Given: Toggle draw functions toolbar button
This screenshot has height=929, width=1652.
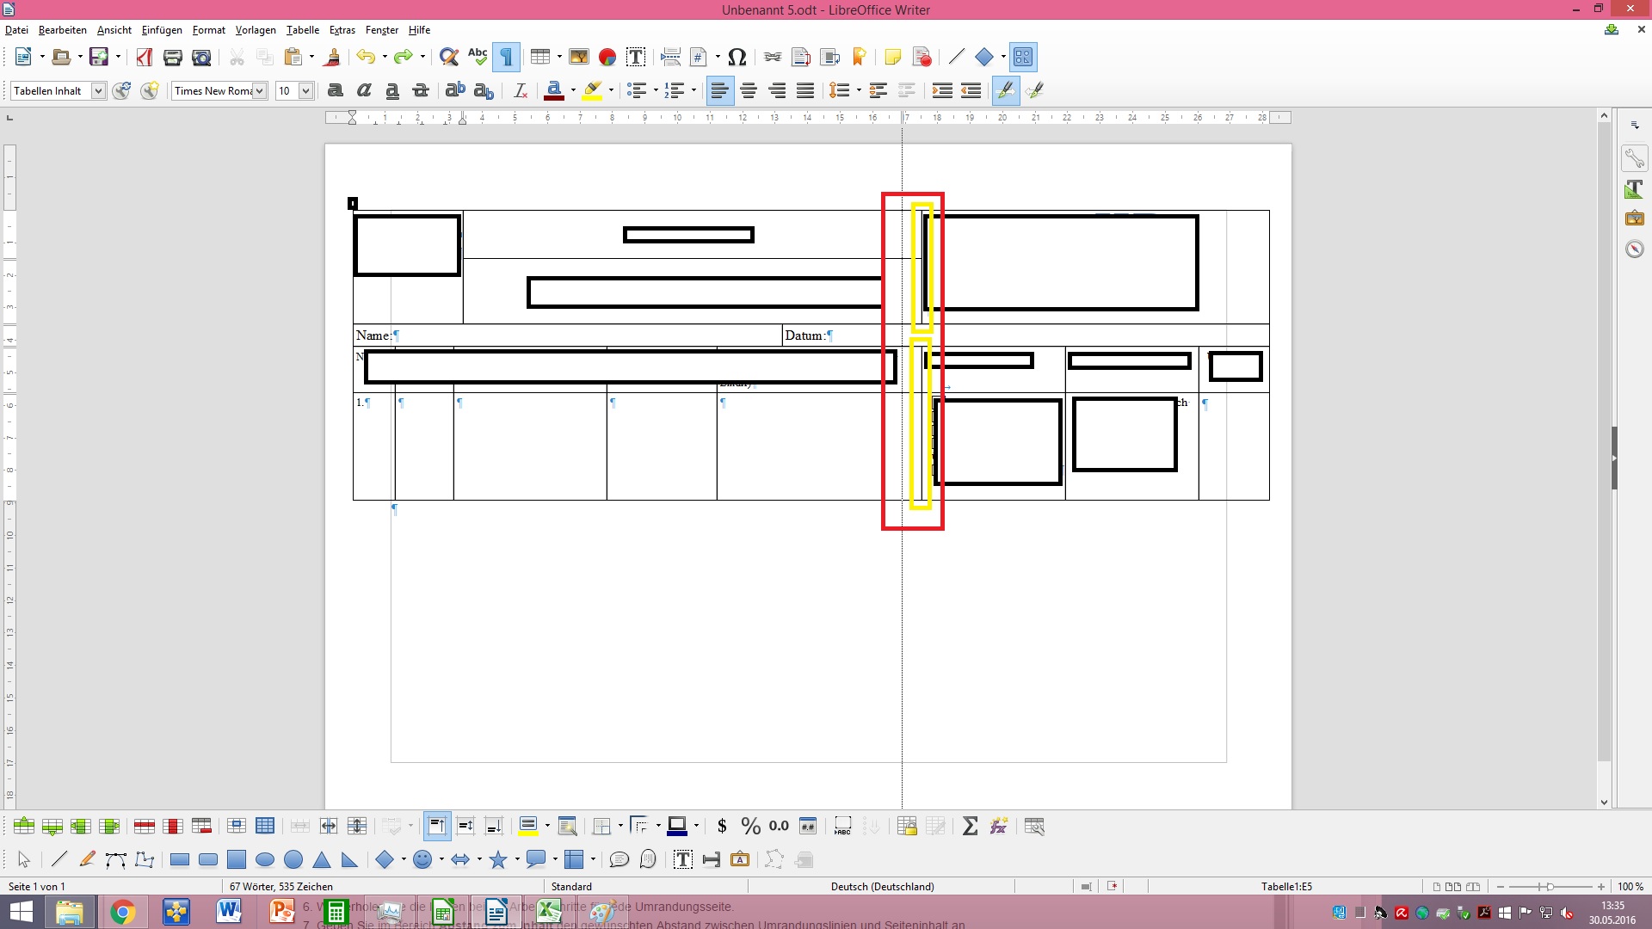Looking at the screenshot, I should [x=1023, y=57].
